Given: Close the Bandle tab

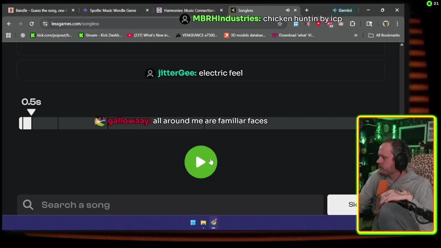Looking at the screenshot, I should [x=73, y=10].
